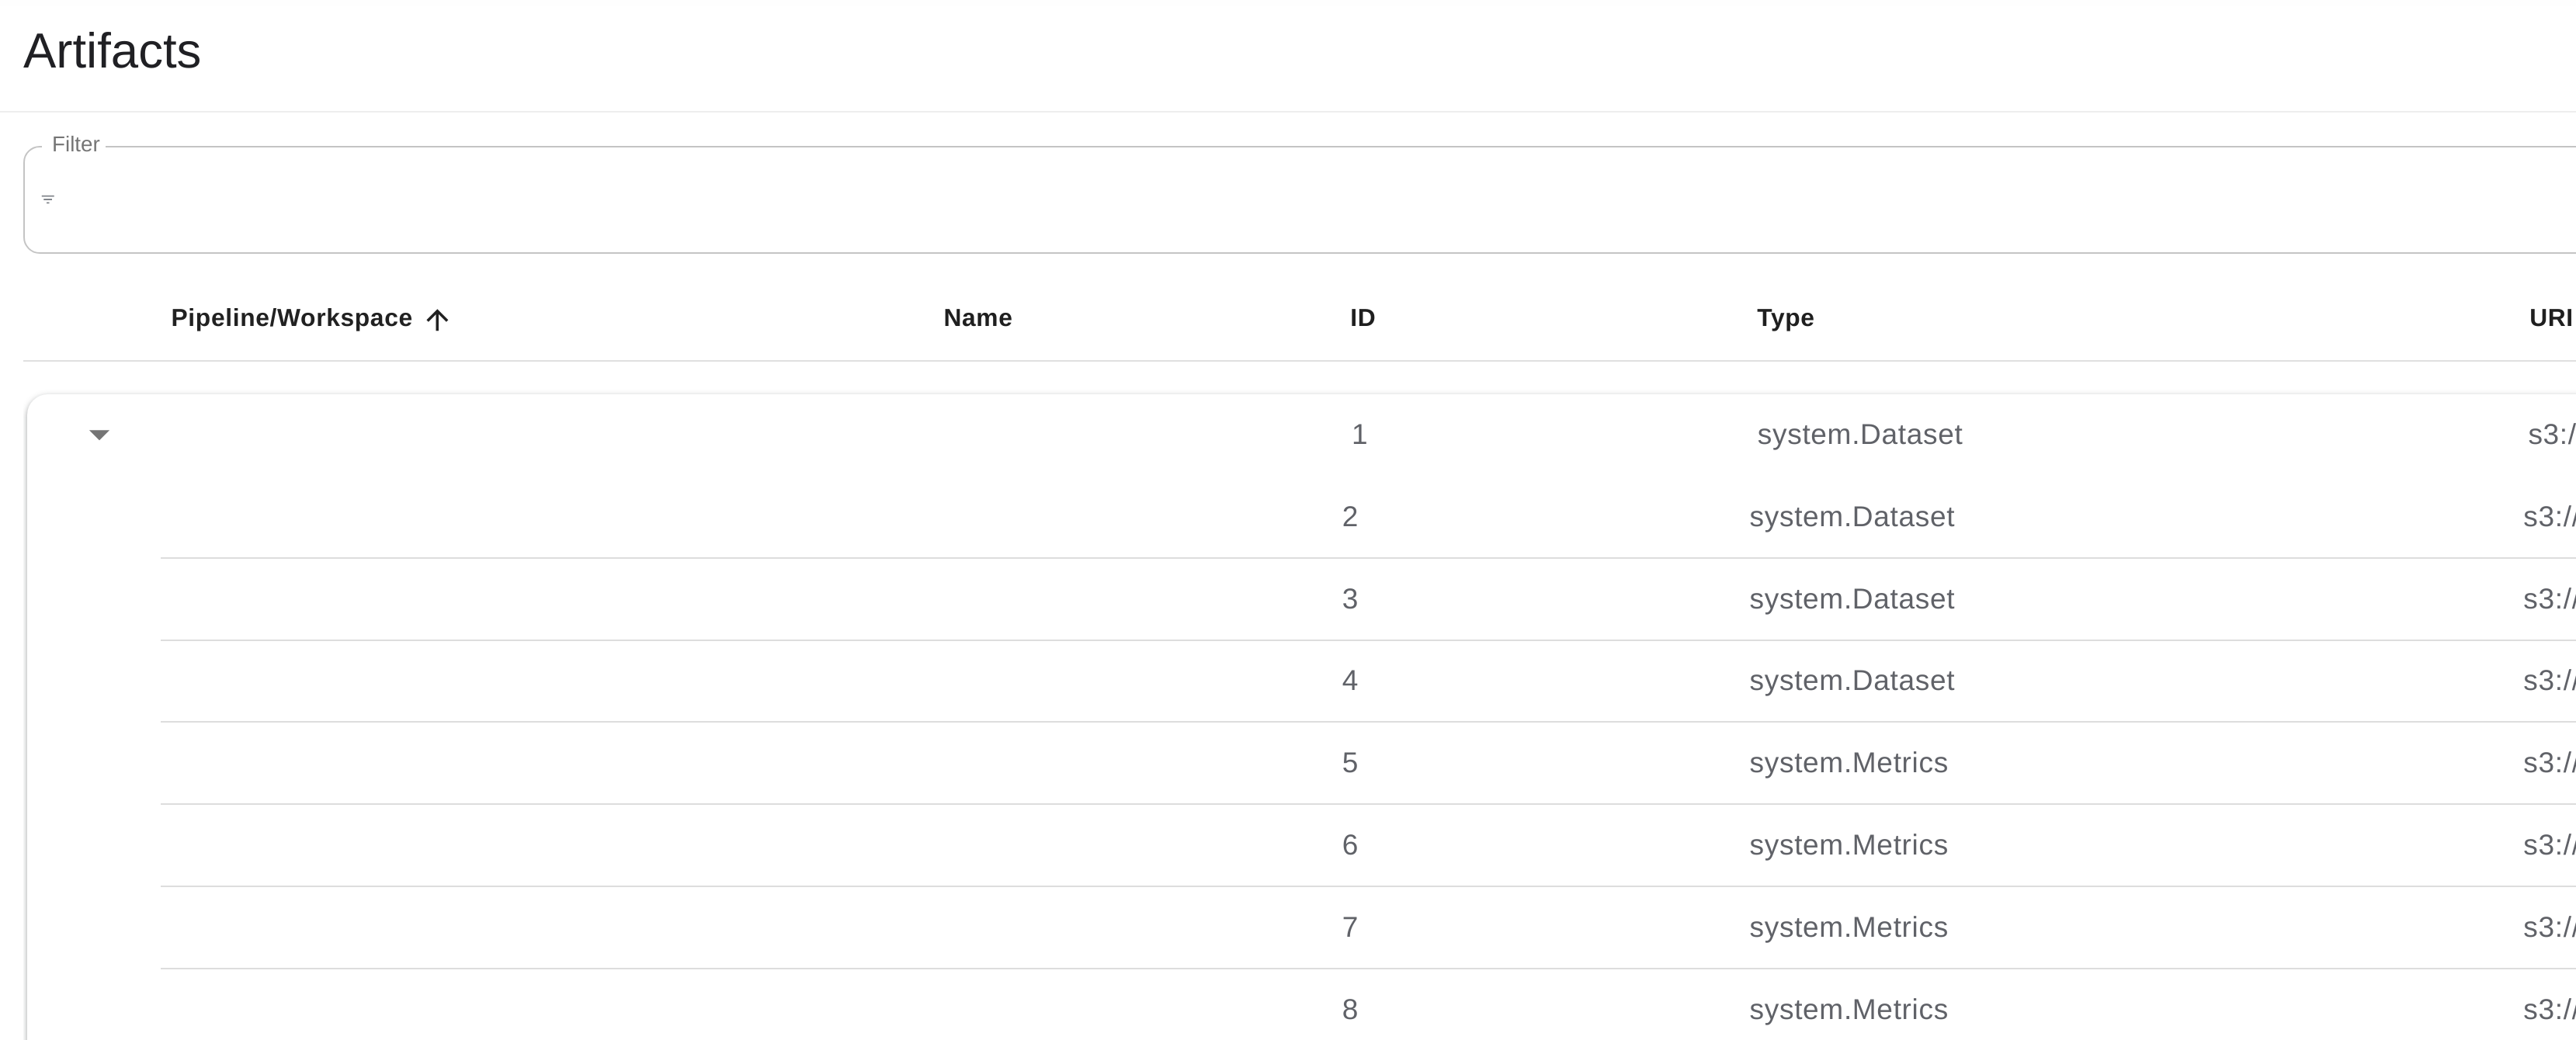Collapse the expanded artifact group triangle
Image resolution: width=2576 pixels, height=1040 pixels.
(99, 435)
